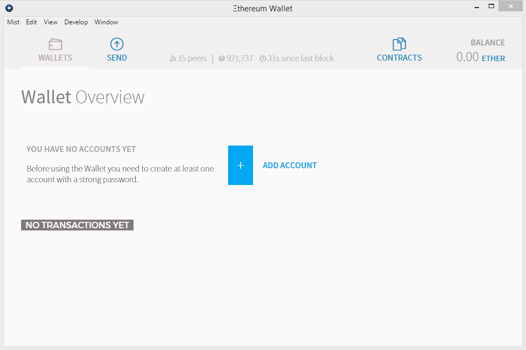This screenshot has width=526, height=350.
Task: Open the Mist menu
Action: [x=14, y=22]
